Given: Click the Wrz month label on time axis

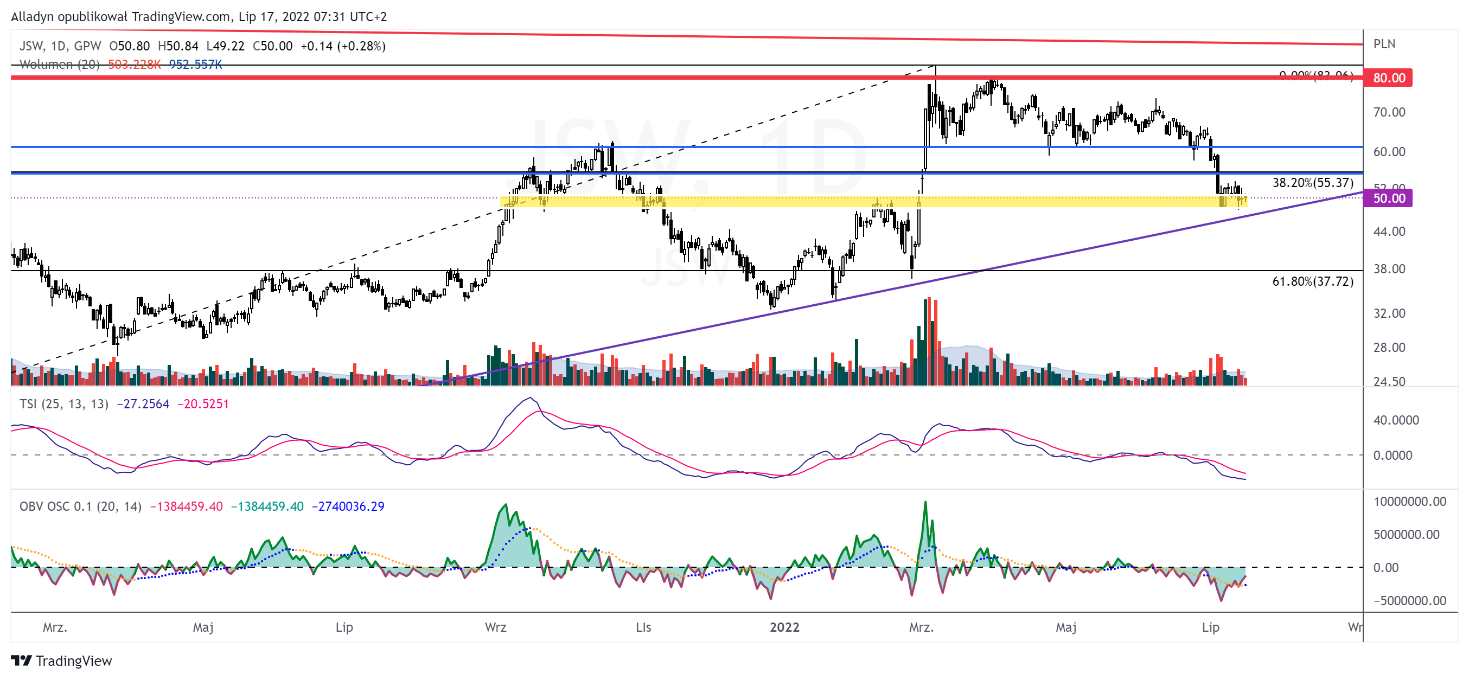Looking at the screenshot, I should pyautogui.click(x=496, y=627).
